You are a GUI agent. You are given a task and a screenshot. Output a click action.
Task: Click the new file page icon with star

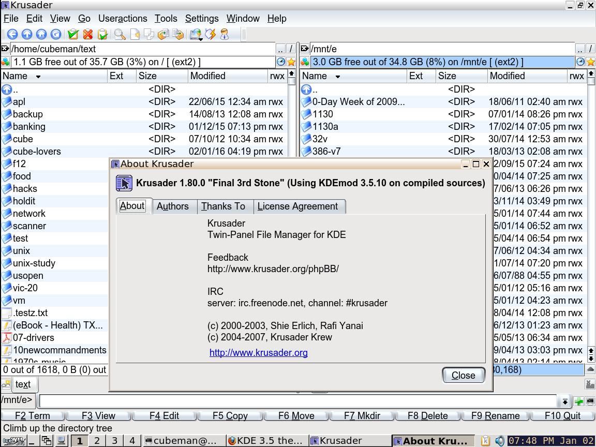pos(135,34)
